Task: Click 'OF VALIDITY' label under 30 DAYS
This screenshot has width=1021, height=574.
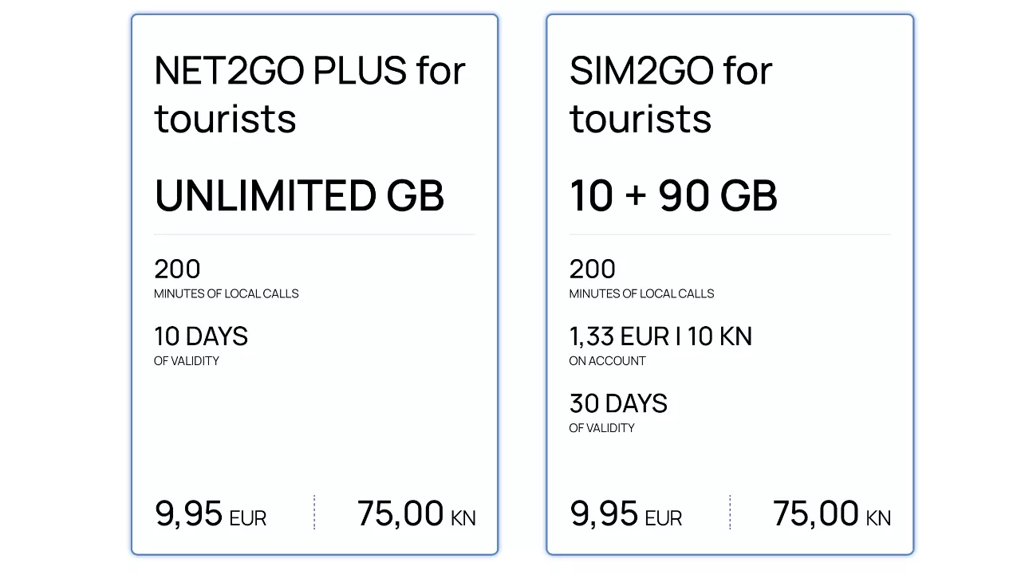Action: pos(602,428)
